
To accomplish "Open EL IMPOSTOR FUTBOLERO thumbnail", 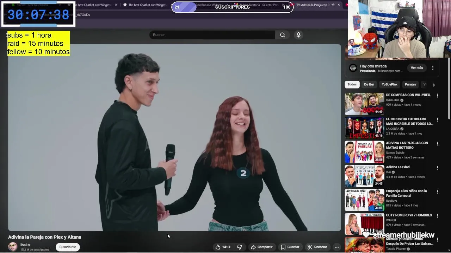I will (x=364, y=128).
